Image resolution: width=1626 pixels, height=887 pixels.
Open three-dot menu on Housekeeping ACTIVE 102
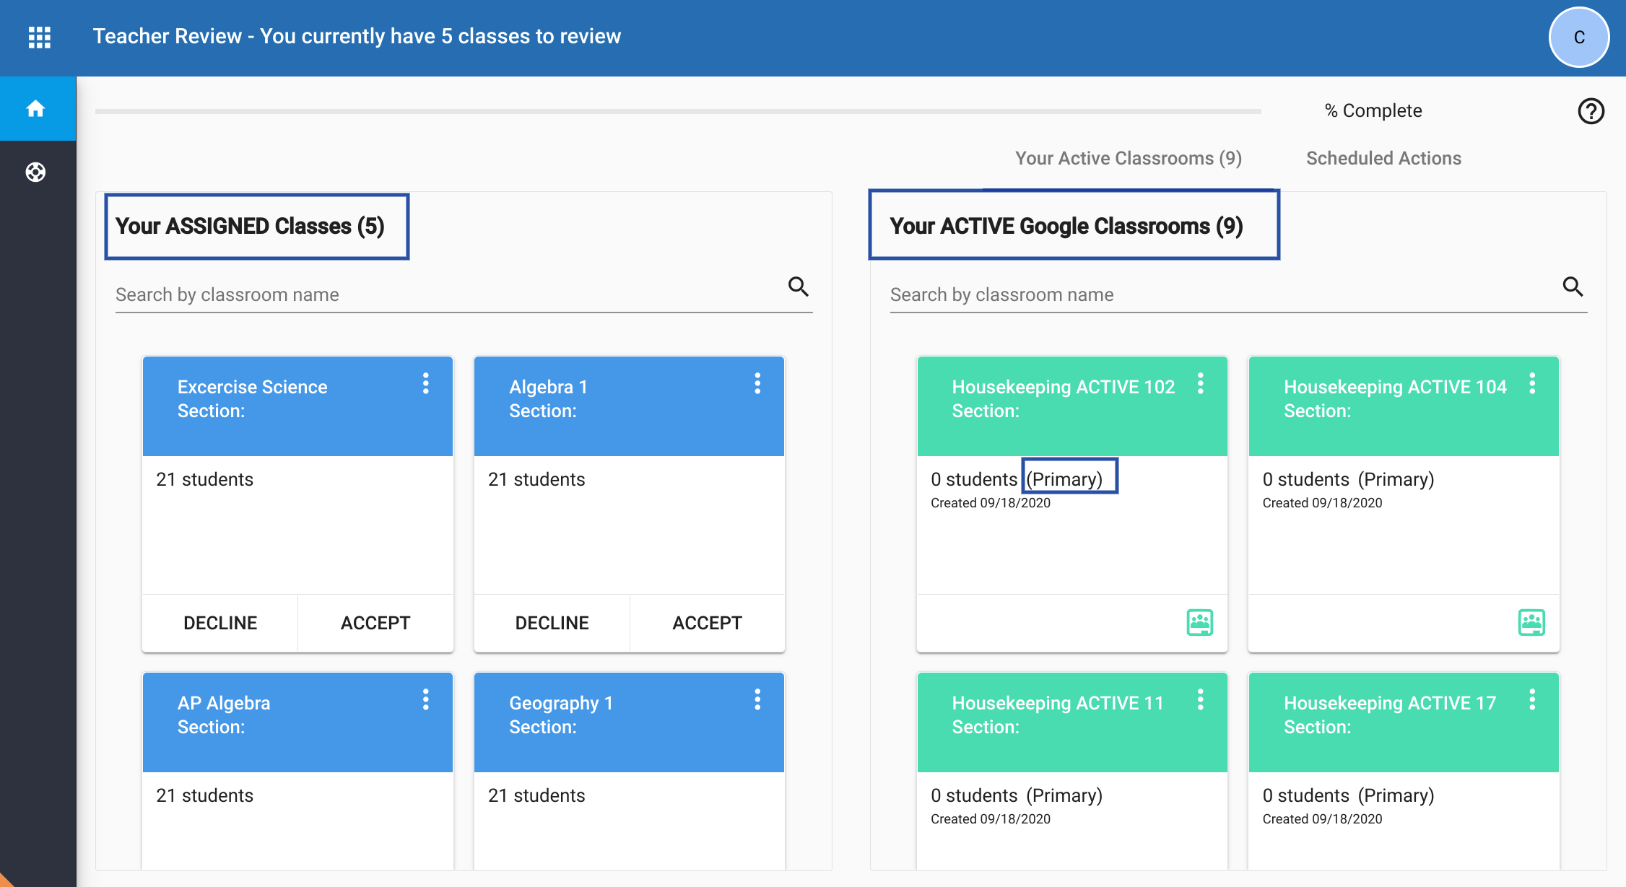1200,383
